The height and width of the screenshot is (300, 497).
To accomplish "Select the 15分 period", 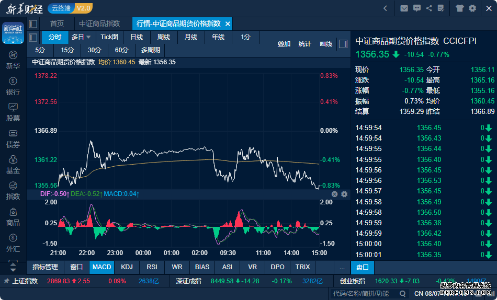I will (x=67, y=50).
